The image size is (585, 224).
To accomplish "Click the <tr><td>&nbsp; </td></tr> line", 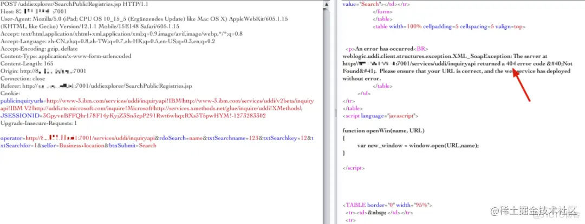I will coord(379,213).
